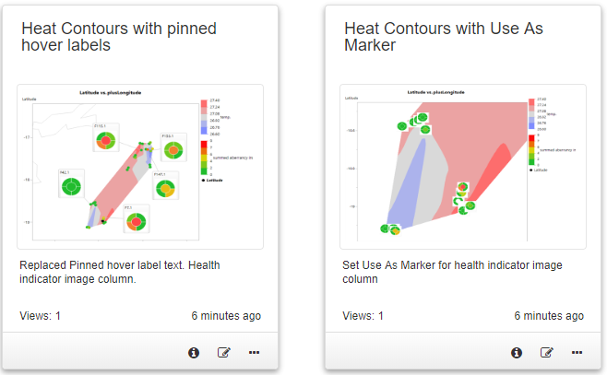
Task: Open more options on pinned hover labels card
Action: [254, 352]
